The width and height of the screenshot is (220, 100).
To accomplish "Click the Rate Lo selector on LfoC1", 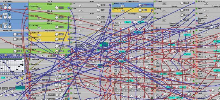I will coord(43,56).
